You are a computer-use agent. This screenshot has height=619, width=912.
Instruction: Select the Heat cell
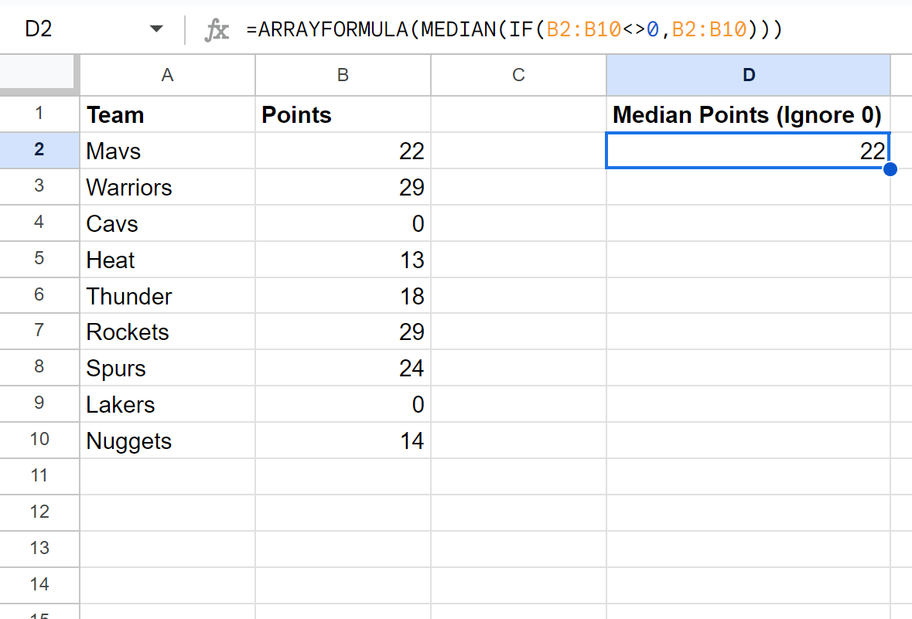[168, 259]
